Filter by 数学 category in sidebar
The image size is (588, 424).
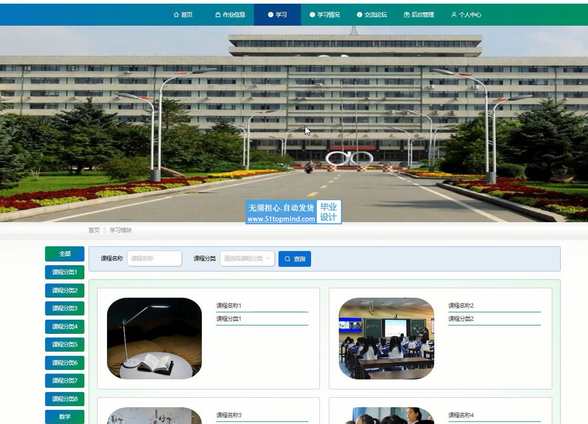tap(65, 417)
